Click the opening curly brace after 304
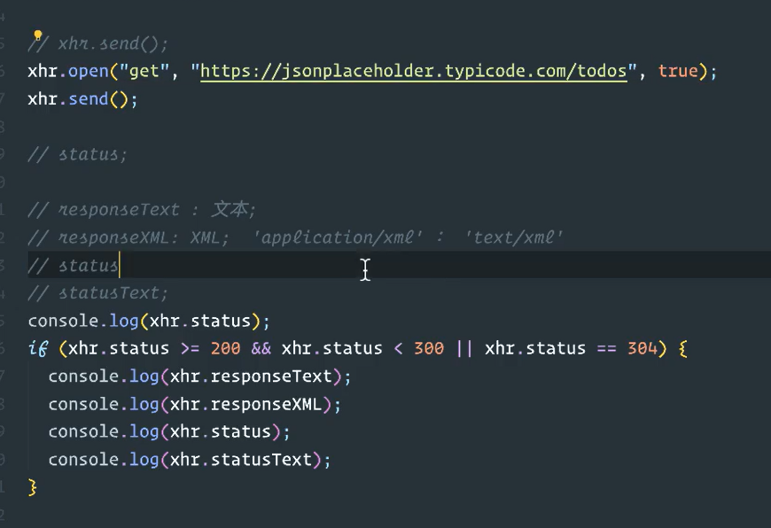This screenshot has width=771, height=528. click(682, 348)
